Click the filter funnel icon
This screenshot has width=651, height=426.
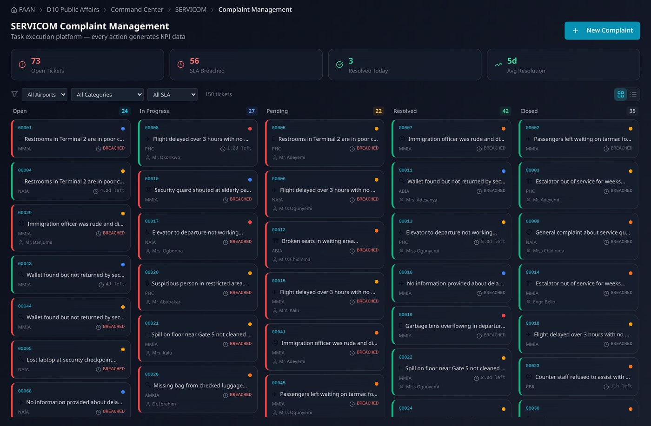point(14,94)
